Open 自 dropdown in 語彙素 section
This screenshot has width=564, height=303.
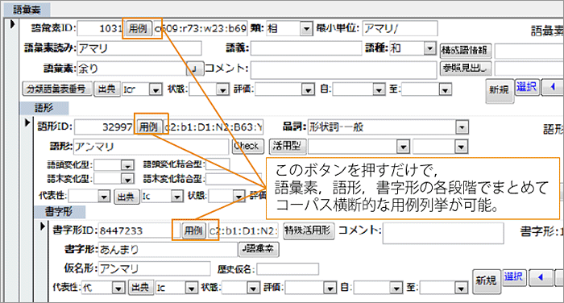(379, 89)
